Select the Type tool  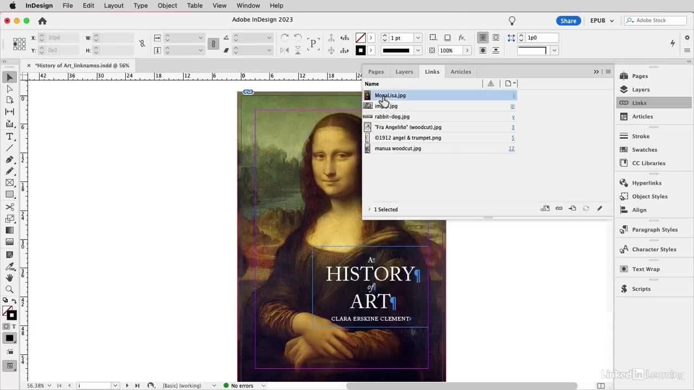(10, 136)
